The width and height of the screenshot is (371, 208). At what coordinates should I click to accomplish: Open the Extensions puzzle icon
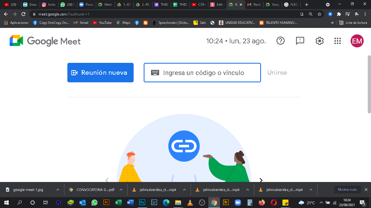[x=339, y=14]
